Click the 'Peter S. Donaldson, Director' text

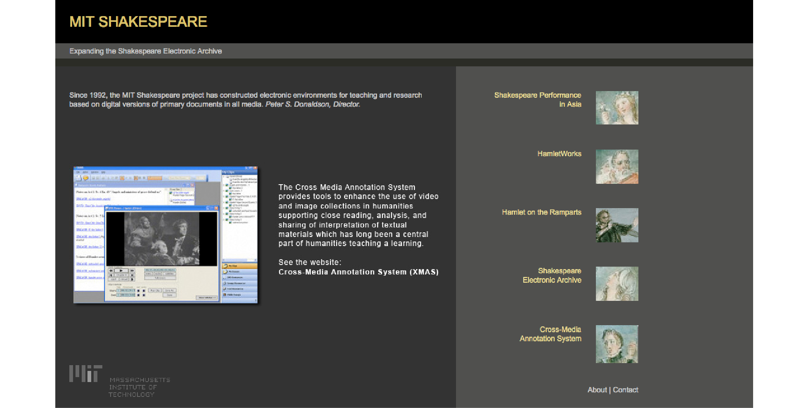312,104
